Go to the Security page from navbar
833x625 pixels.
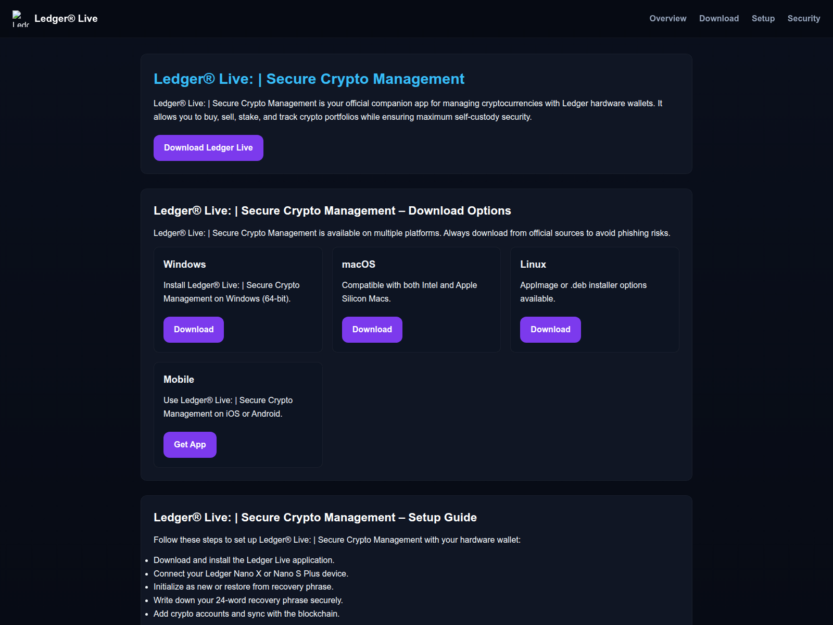[803, 18]
